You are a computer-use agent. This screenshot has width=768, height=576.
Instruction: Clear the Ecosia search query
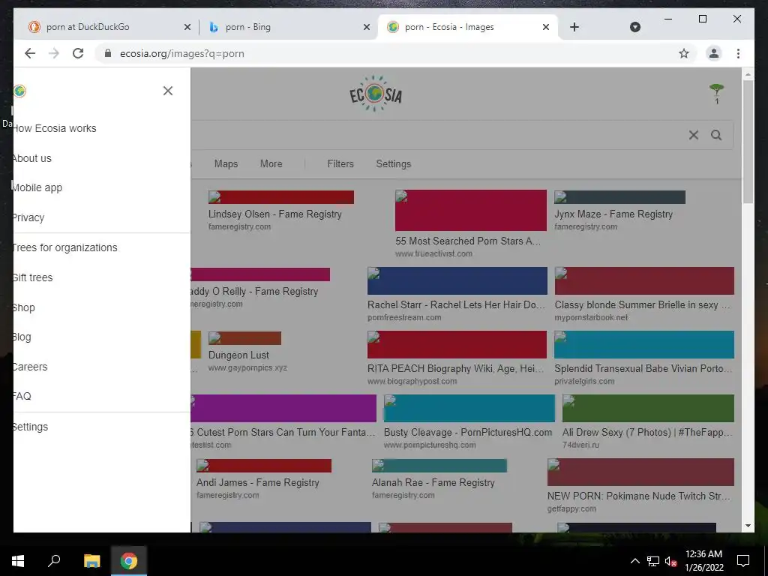[694, 135]
